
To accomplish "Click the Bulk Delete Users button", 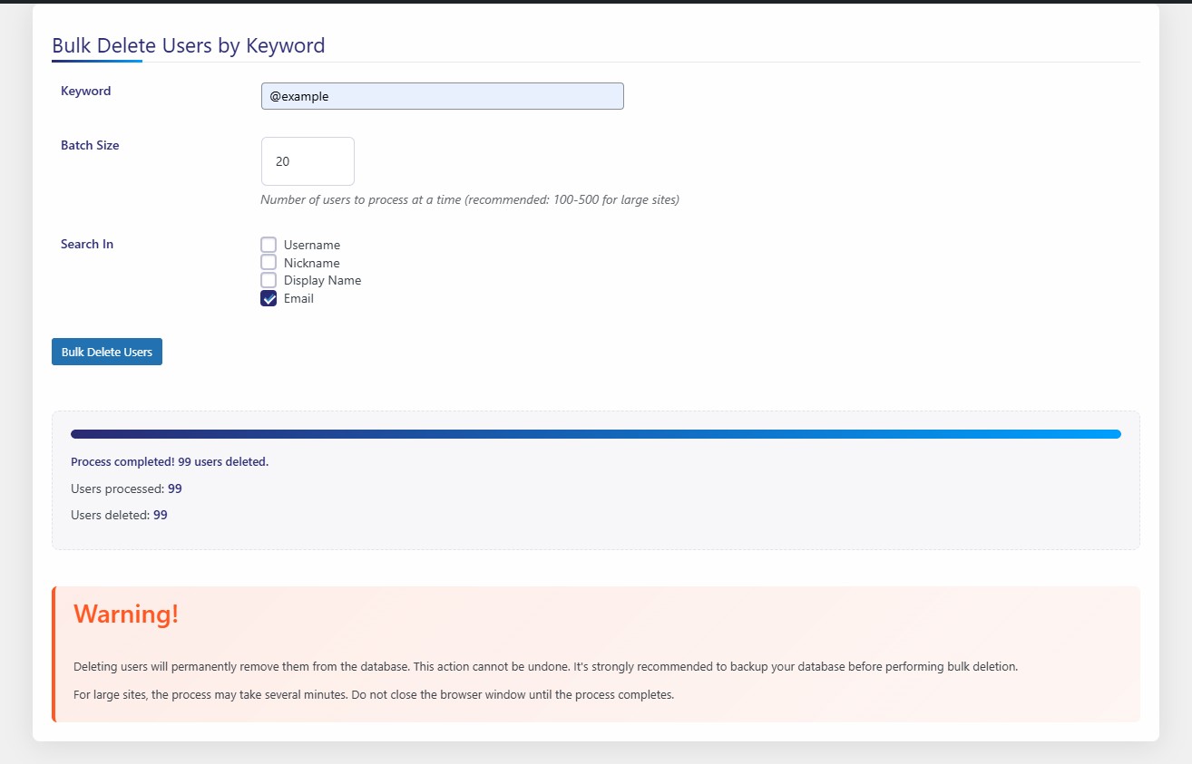I will pos(107,352).
